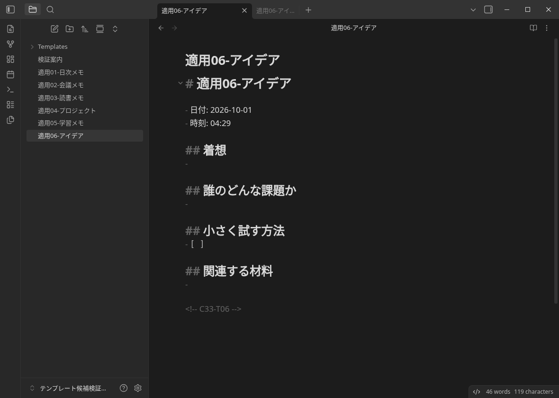Open command palette terminal icon

(x=10, y=90)
